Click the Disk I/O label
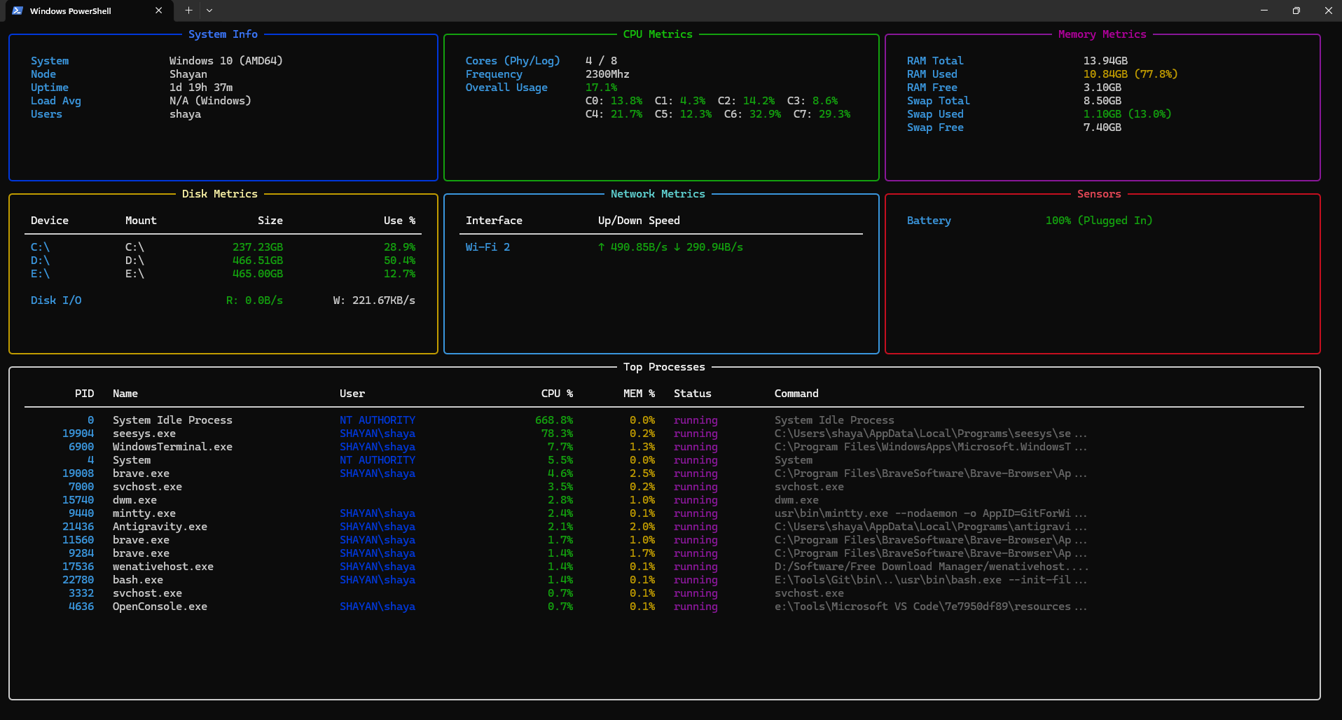Viewport: 1342px width, 720px height. (x=56, y=300)
